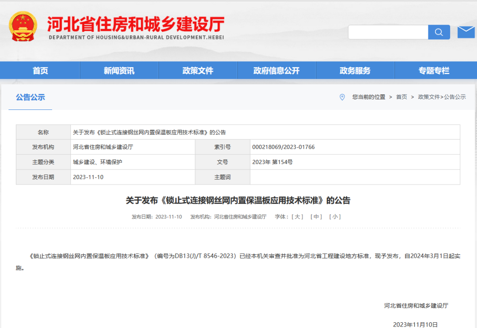Viewport: 477px width, 328px height.
Task: Set font size to 小
Action: coord(334,217)
